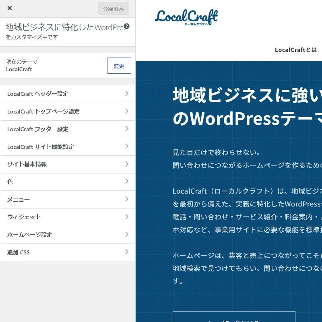This screenshot has width=322, height=322.
Task: Open the 色 section
Action: (x=68, y=182)
